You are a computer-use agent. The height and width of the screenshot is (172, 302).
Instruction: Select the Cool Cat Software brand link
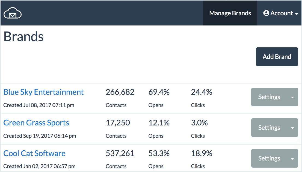click(34, 153)
